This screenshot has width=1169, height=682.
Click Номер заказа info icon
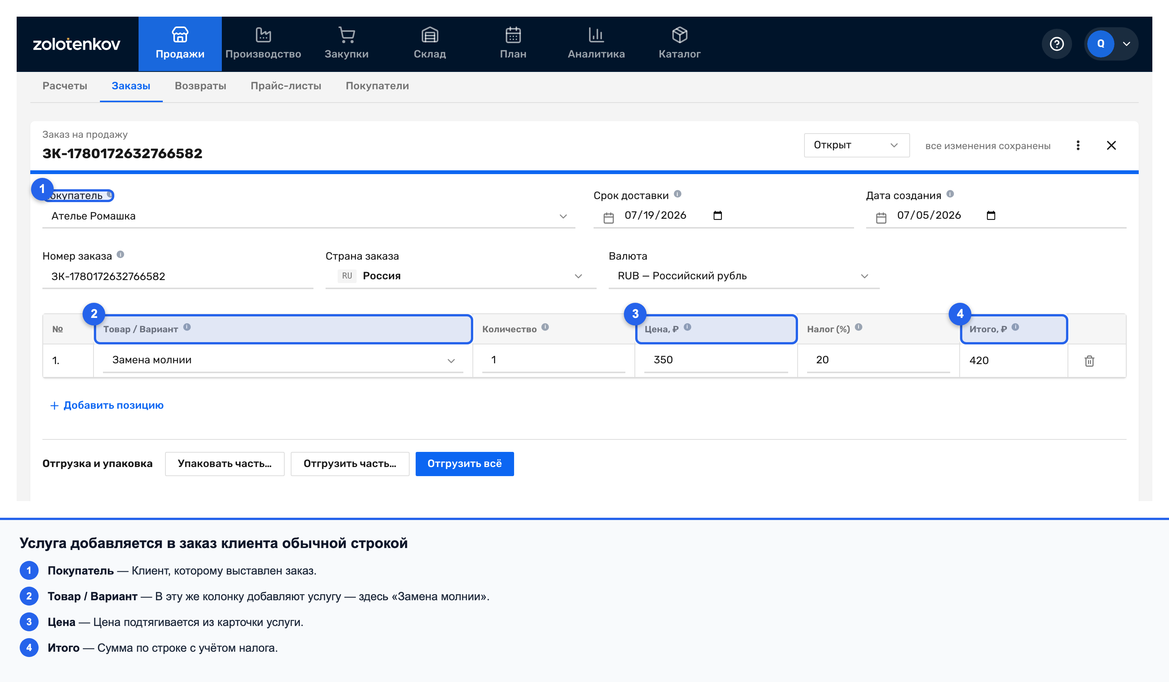pyautogui.click(x=120, y=255)
